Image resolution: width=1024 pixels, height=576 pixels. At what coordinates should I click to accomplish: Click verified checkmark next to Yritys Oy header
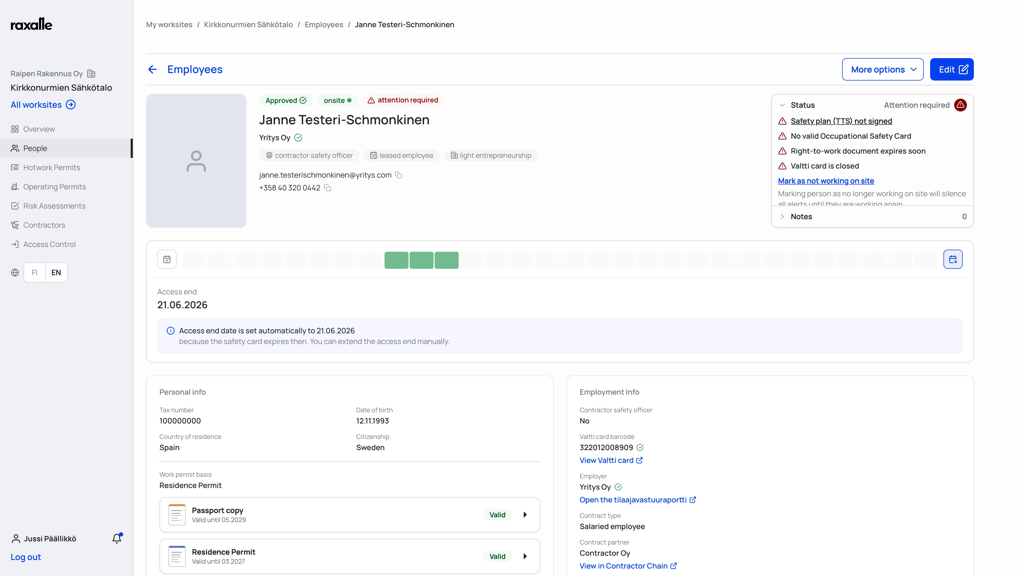tap(298, 138)
